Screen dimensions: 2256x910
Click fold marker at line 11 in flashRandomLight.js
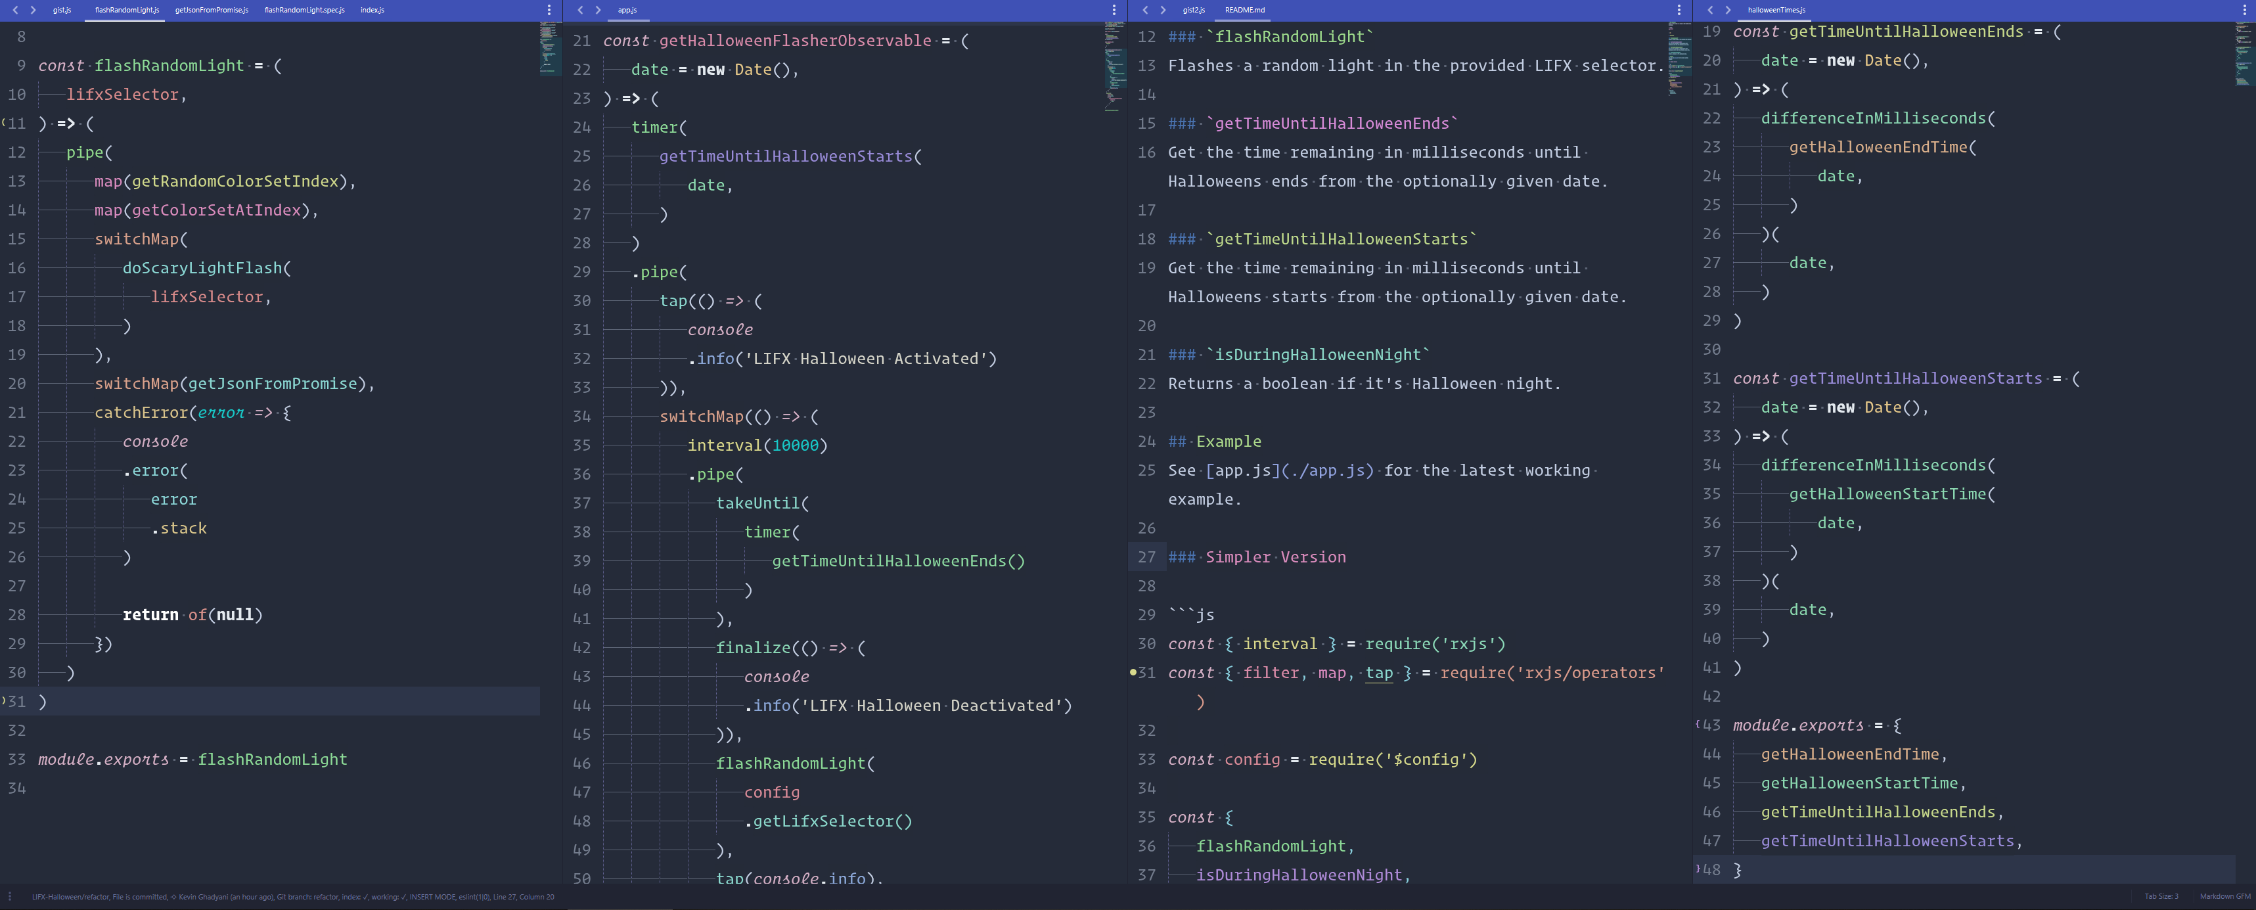(x=3, y=124)
